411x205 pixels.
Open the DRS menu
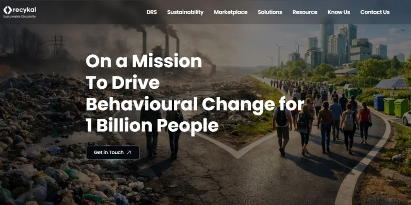pos(151,12)
